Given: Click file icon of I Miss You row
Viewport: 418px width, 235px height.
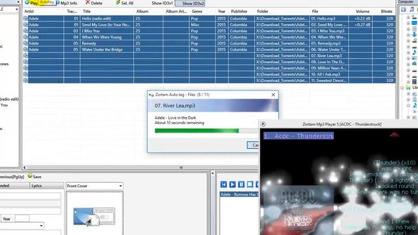Looking at the screenshot, I should (x=25, y=31).
